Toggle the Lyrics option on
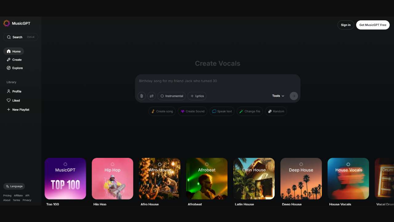 point(197,96)
